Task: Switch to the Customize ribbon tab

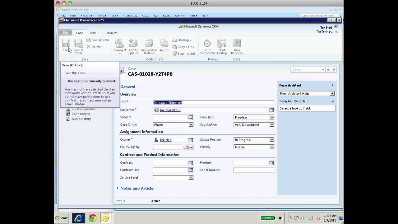Action: [110, 33]
